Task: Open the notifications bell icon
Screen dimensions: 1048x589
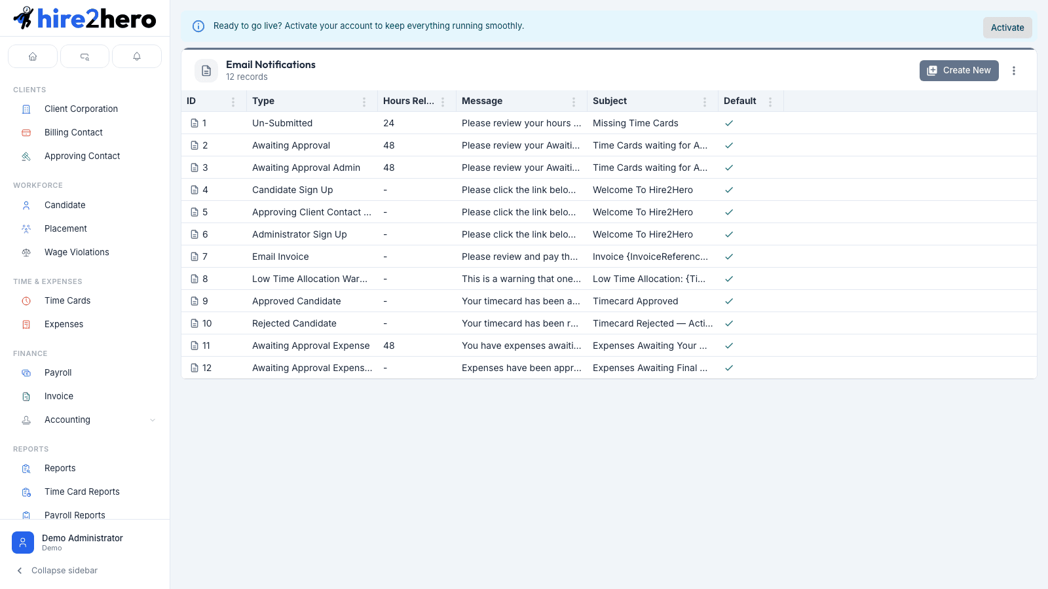Action: coord(137,56)
